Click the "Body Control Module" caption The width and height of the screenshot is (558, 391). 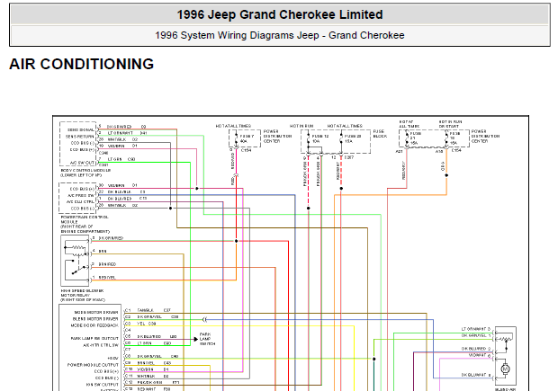[85, 173]
